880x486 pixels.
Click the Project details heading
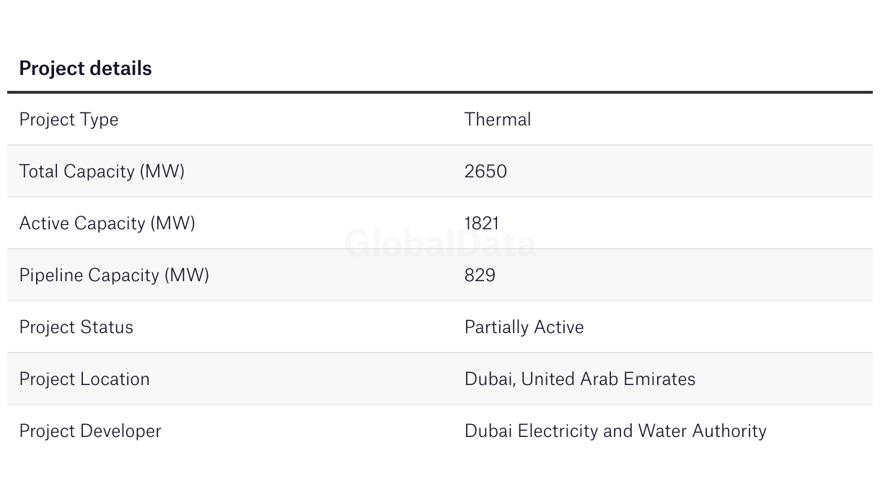(x=85, y=69)
